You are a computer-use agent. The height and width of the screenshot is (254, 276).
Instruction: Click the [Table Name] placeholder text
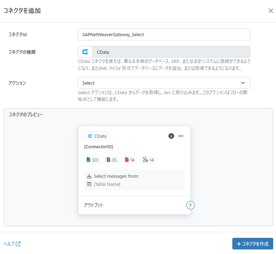click(x=107, y=184)
